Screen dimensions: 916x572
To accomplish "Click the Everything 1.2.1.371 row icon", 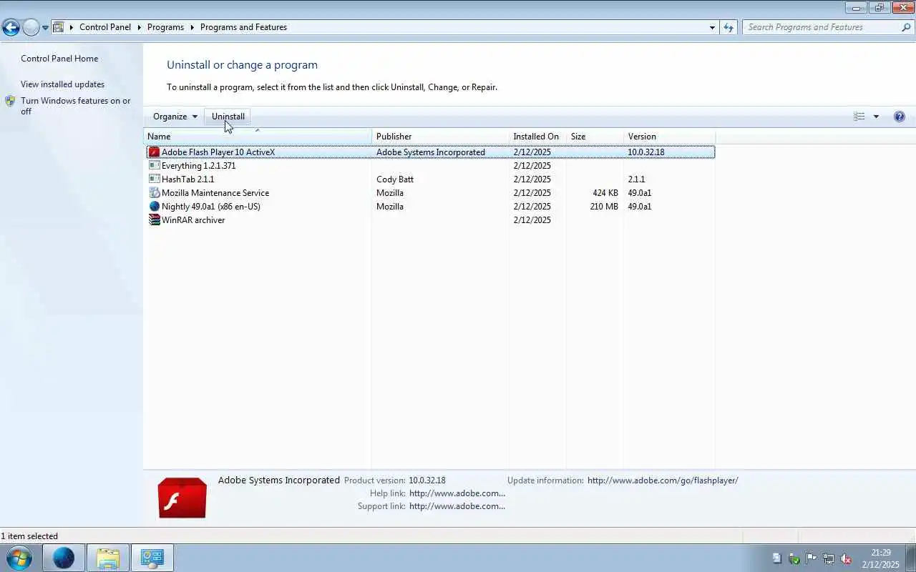I will [154, 166].
